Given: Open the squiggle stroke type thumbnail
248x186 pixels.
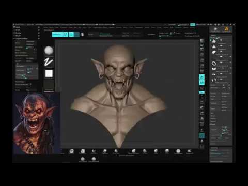Looking at the screenshot, I should [x=49, y=62].
